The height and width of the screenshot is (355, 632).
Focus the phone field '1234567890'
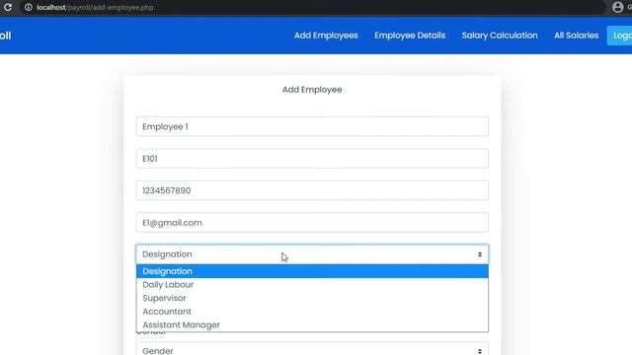pyautogui.click(x=312, y=190)
